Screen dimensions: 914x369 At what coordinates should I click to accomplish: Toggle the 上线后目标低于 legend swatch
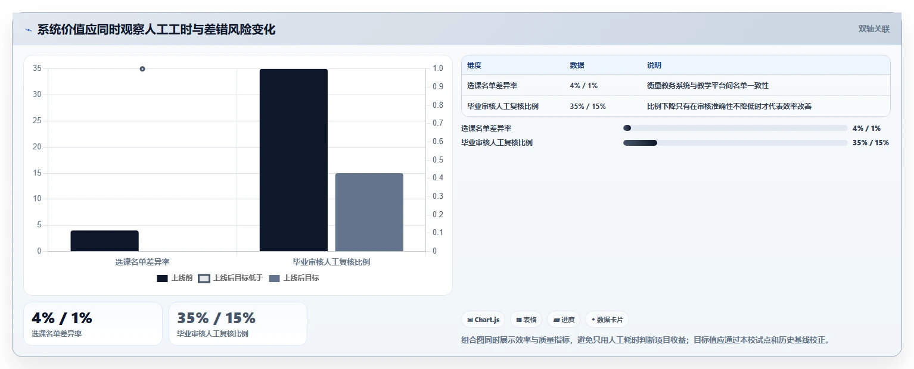coord(204,278)
